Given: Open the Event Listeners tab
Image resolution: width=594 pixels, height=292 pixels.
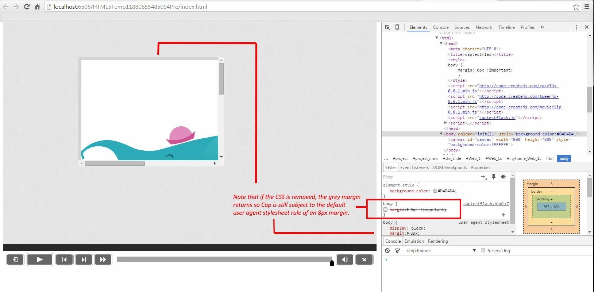Looking at the screenshot, I should tap(414, 168).
